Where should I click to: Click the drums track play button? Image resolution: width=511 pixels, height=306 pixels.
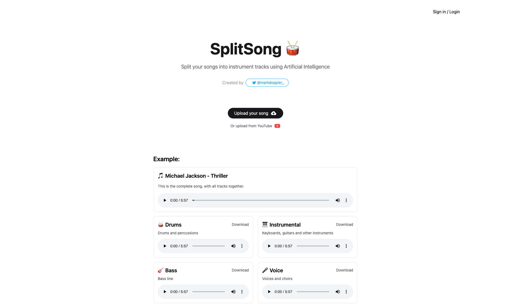[x=165, y=246]
